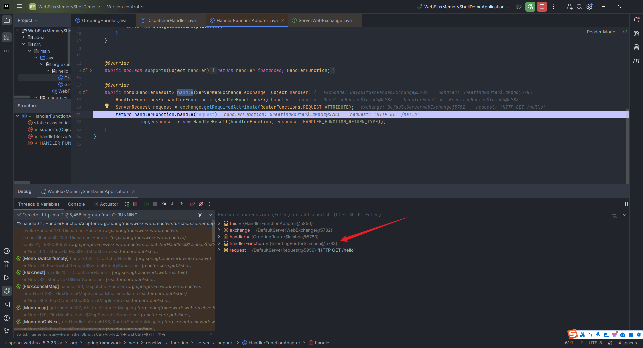643x348 pixels.
Task: Open Services tool window icon
Action: 7,251
